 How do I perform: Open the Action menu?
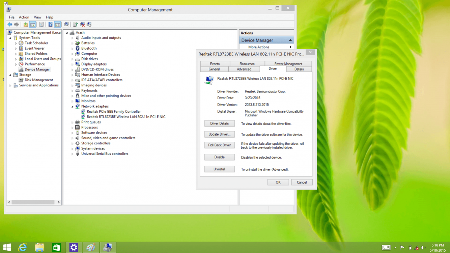click(24, 17)
